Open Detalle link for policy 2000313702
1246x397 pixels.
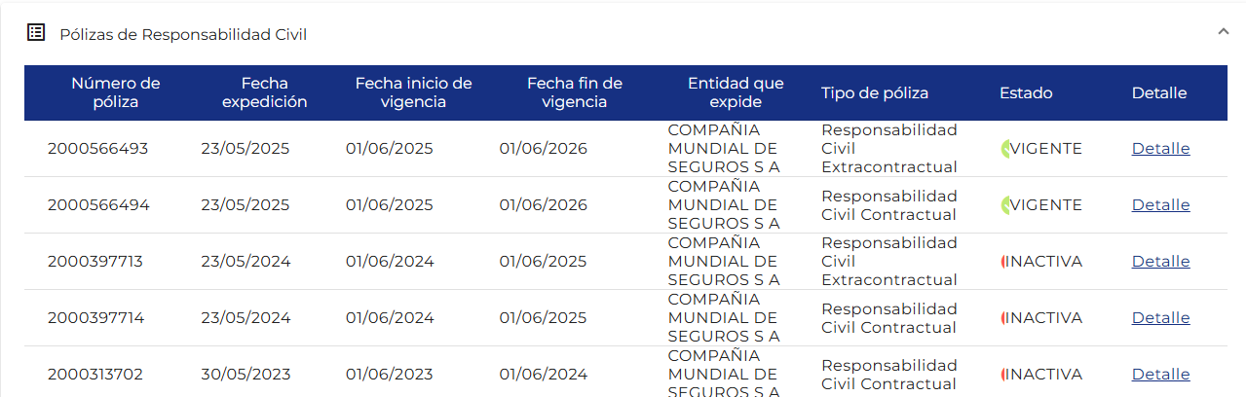coord(1160,375)
